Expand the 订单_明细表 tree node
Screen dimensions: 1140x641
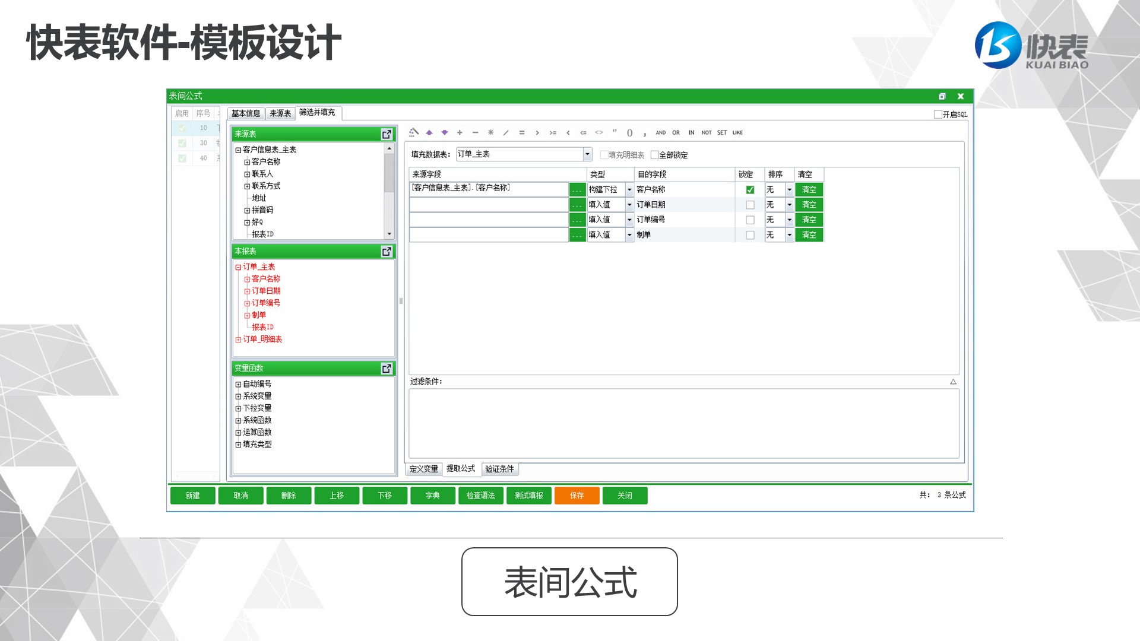point(238,339)
